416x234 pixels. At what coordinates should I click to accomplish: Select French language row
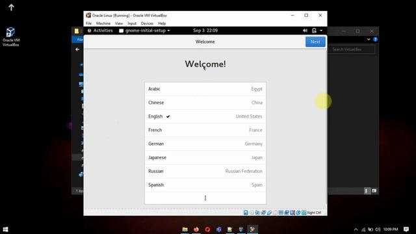[205, 130]
